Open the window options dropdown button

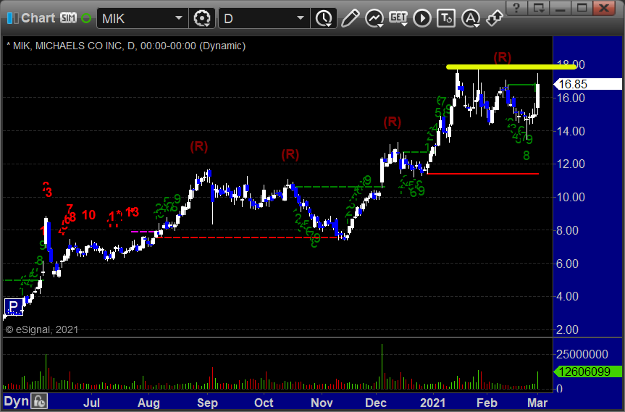click(x=539, y=7)
